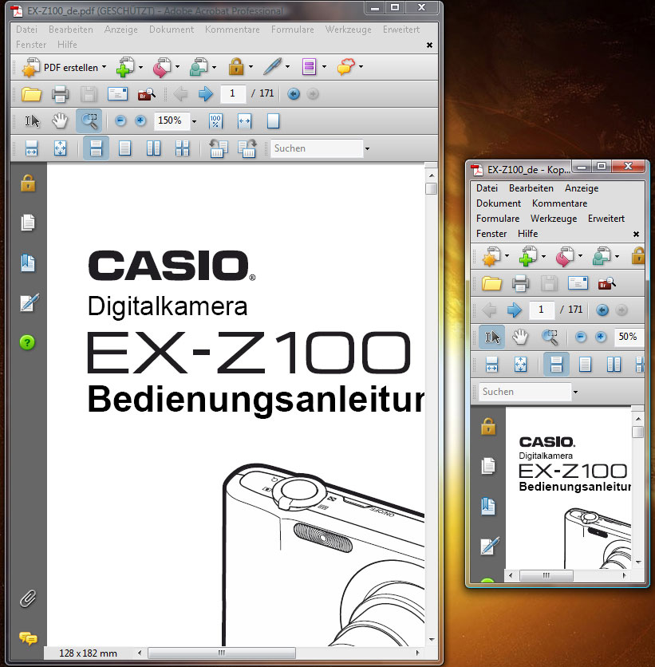The image size is (655, 667).
Task: Activate the hand tool in large window
Action: pyautogui.click(x=60, y=121)
